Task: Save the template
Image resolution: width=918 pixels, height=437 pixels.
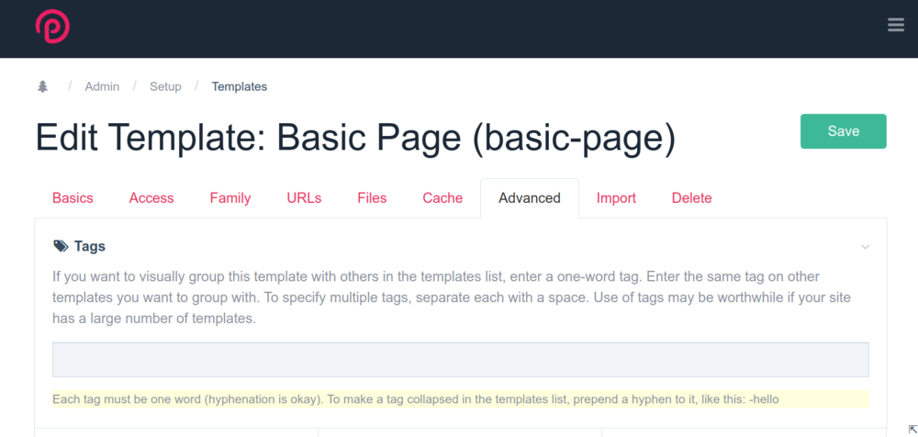Action: pyautogui.click(x=843, y=131)
